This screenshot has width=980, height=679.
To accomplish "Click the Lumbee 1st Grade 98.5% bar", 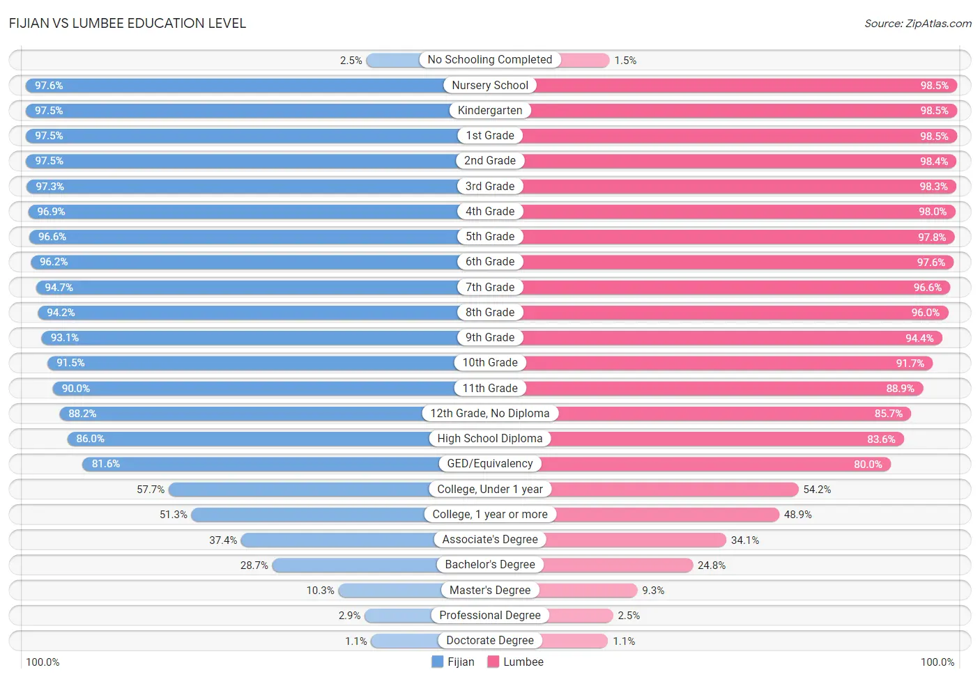I will coord(740,136).
